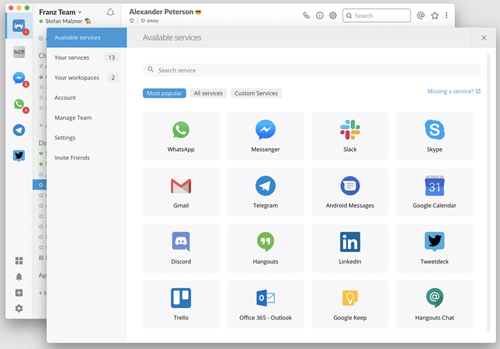Click the Messenger icon in left sidebar

point(19,78)
